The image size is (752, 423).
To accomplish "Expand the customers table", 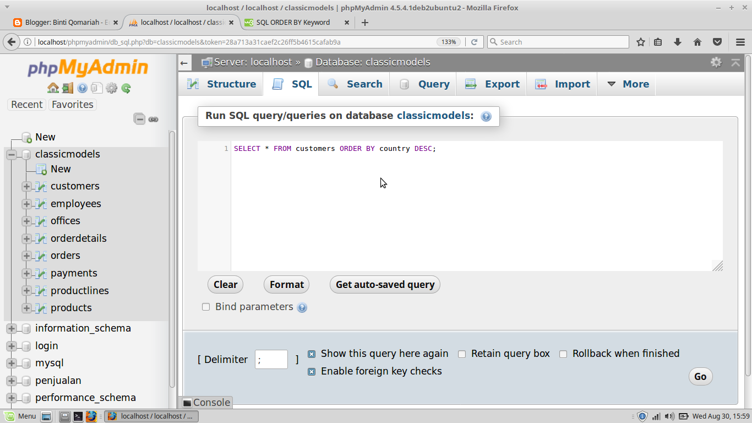I will point(26,186).
